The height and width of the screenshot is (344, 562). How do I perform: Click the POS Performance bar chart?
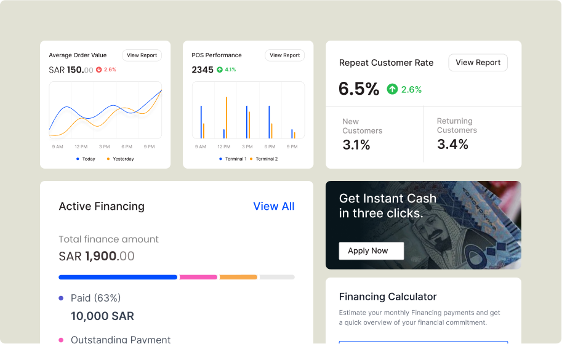(249, 110)
